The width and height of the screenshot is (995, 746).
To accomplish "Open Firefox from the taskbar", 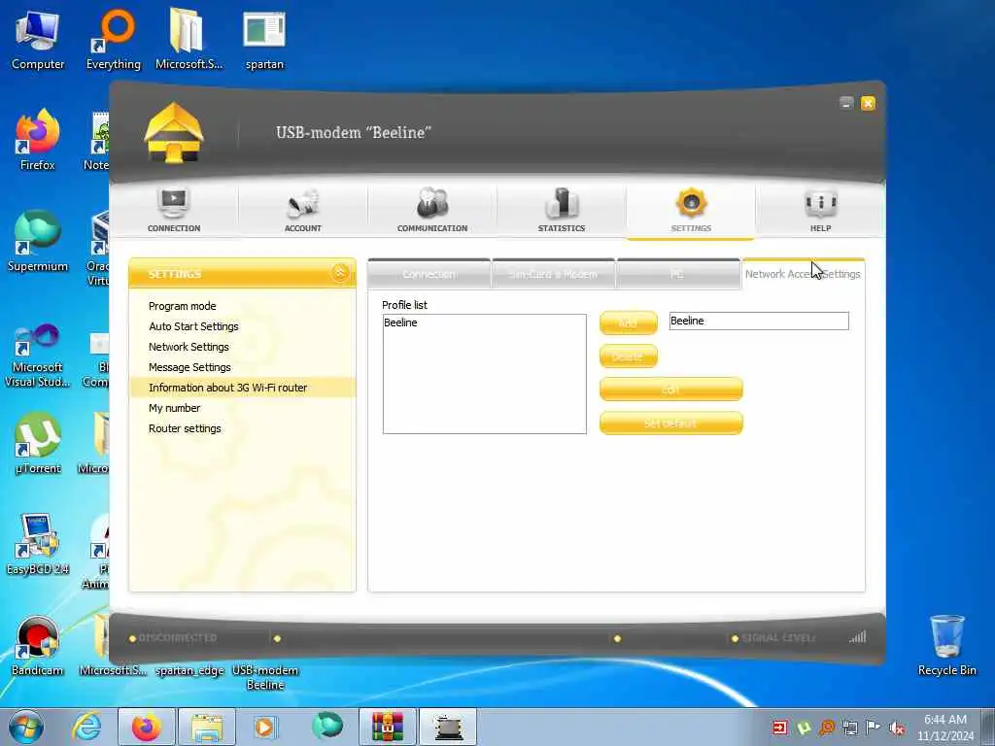I will tap(147, 727).
